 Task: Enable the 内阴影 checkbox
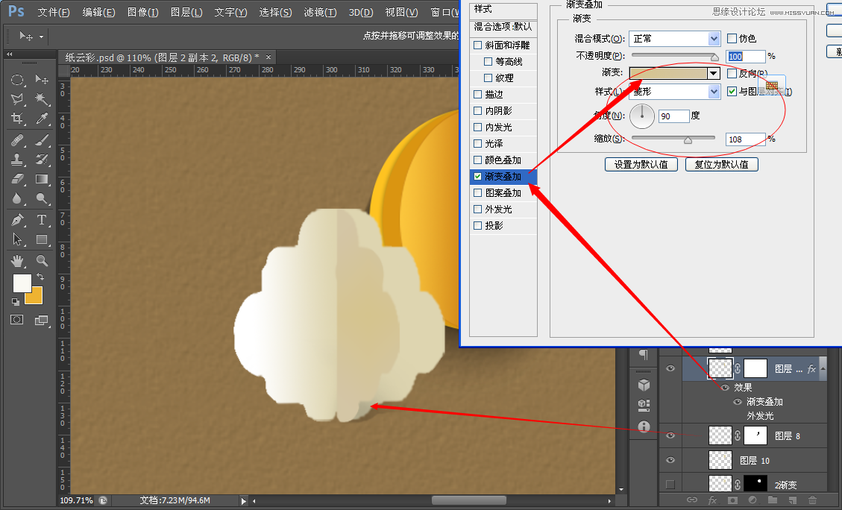(477, 110)
